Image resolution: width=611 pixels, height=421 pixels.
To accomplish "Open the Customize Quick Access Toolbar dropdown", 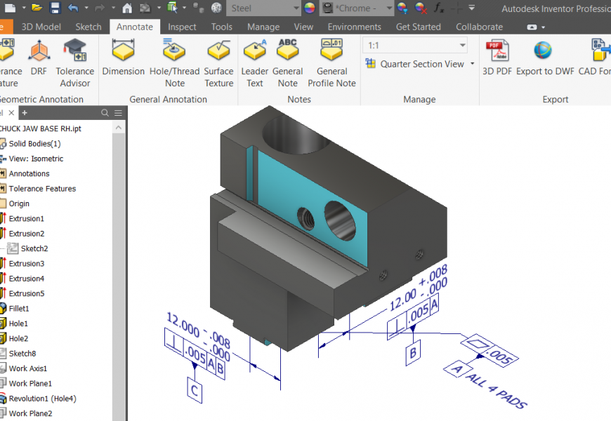I will pos(471,8).
